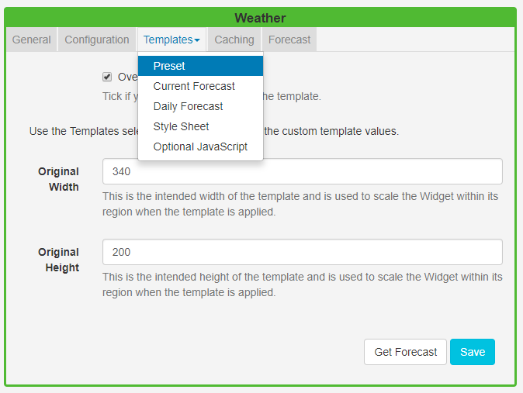This screenshot has height=393, width=523.
Task: Click the help text under Original Height
Action: 302,284
